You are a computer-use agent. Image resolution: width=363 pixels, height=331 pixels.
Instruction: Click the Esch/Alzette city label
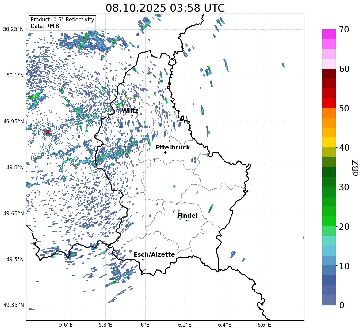[x=154, y=254]
